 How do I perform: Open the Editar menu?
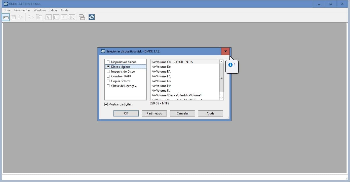click(53, 10)
